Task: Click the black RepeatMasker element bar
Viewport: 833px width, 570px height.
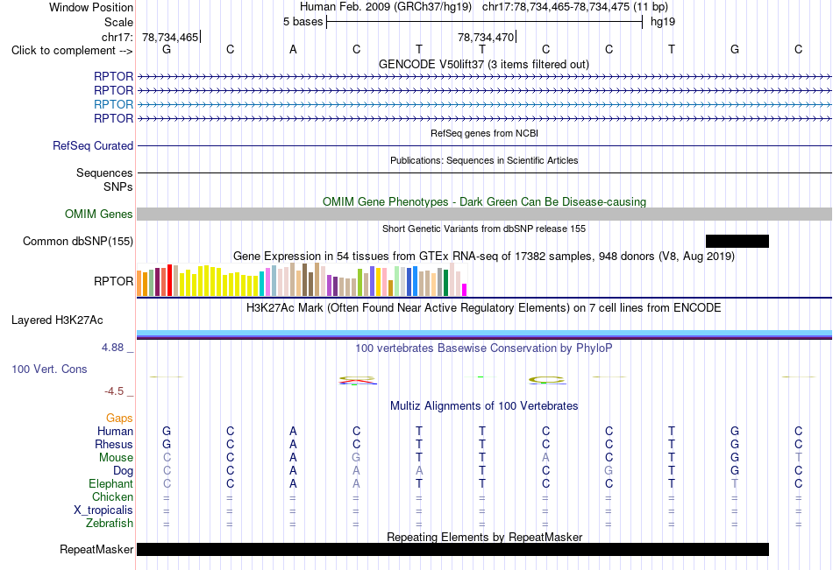Action: pos(452,549)
